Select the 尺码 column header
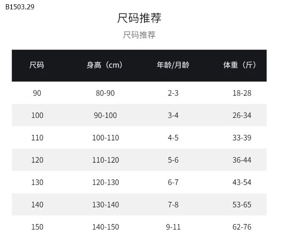 [x=37, y=65]
